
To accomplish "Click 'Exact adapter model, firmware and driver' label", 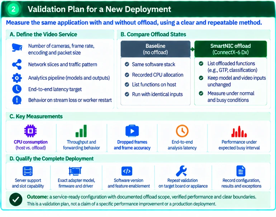I will tap(76, 183).
